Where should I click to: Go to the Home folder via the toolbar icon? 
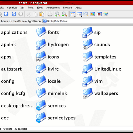6,14
